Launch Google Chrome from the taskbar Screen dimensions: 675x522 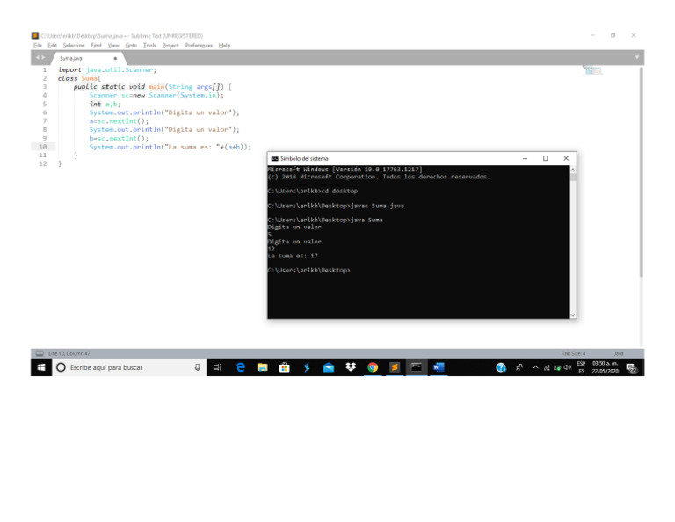point(373,367)
